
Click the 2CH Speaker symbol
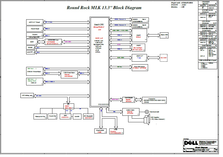145,120
